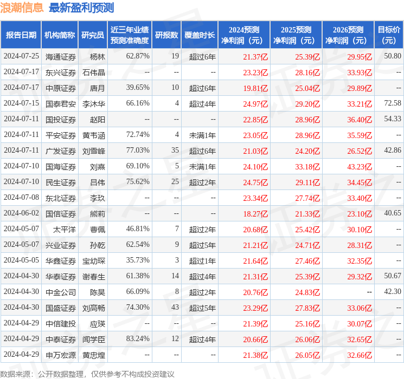Screen dimensions: 404x379
Task: Select the 国信证券 institution cell
Action: tap(61, 214)
